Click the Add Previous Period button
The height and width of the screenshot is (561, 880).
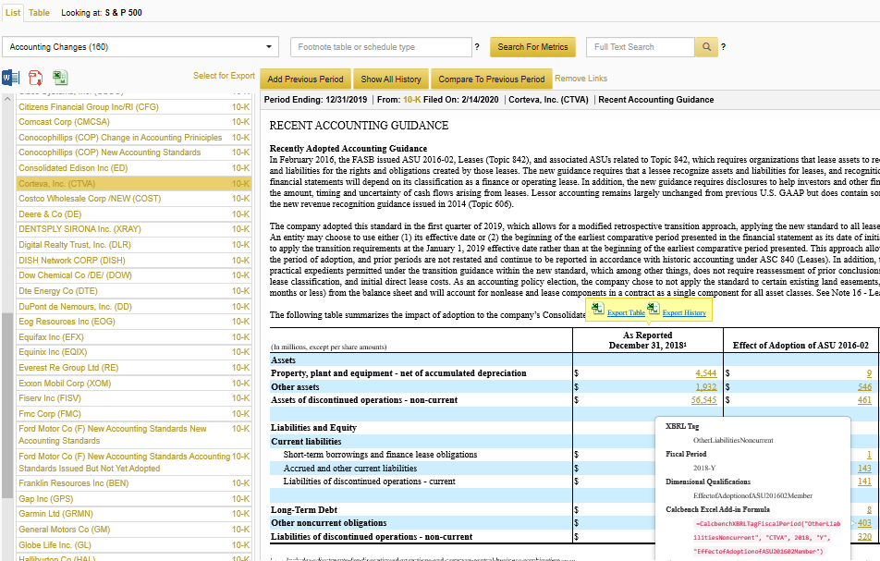coord(305,79)
